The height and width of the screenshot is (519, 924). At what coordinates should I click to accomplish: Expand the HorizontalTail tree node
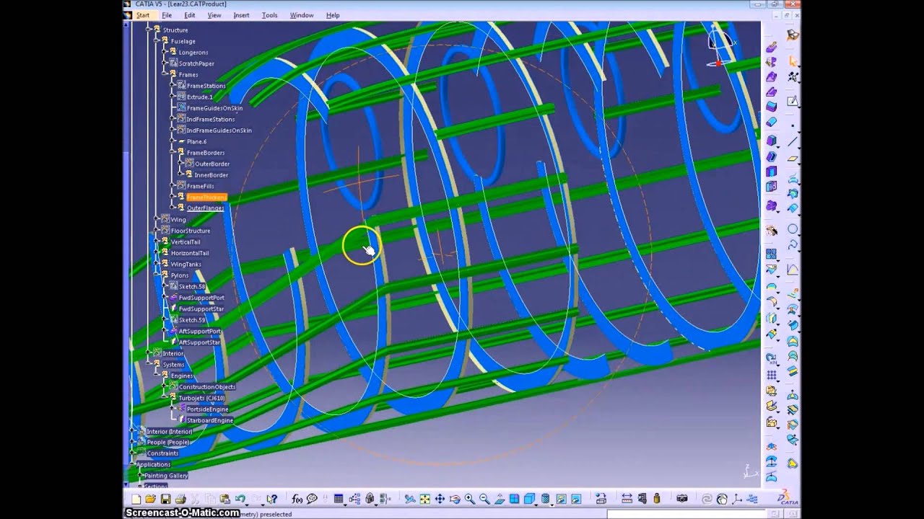155,253
